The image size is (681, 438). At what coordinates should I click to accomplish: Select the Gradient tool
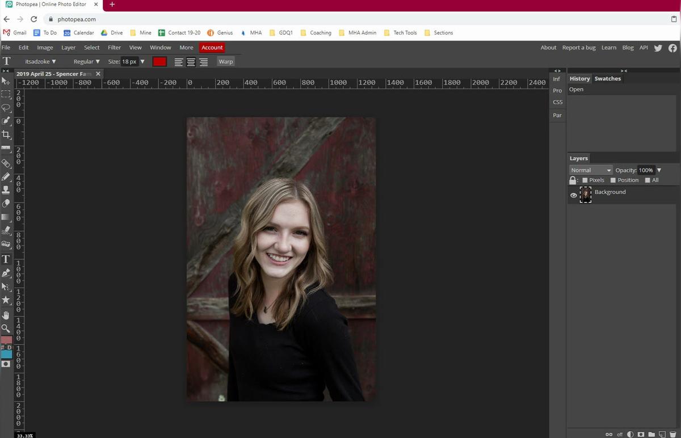tap(6, 217)
